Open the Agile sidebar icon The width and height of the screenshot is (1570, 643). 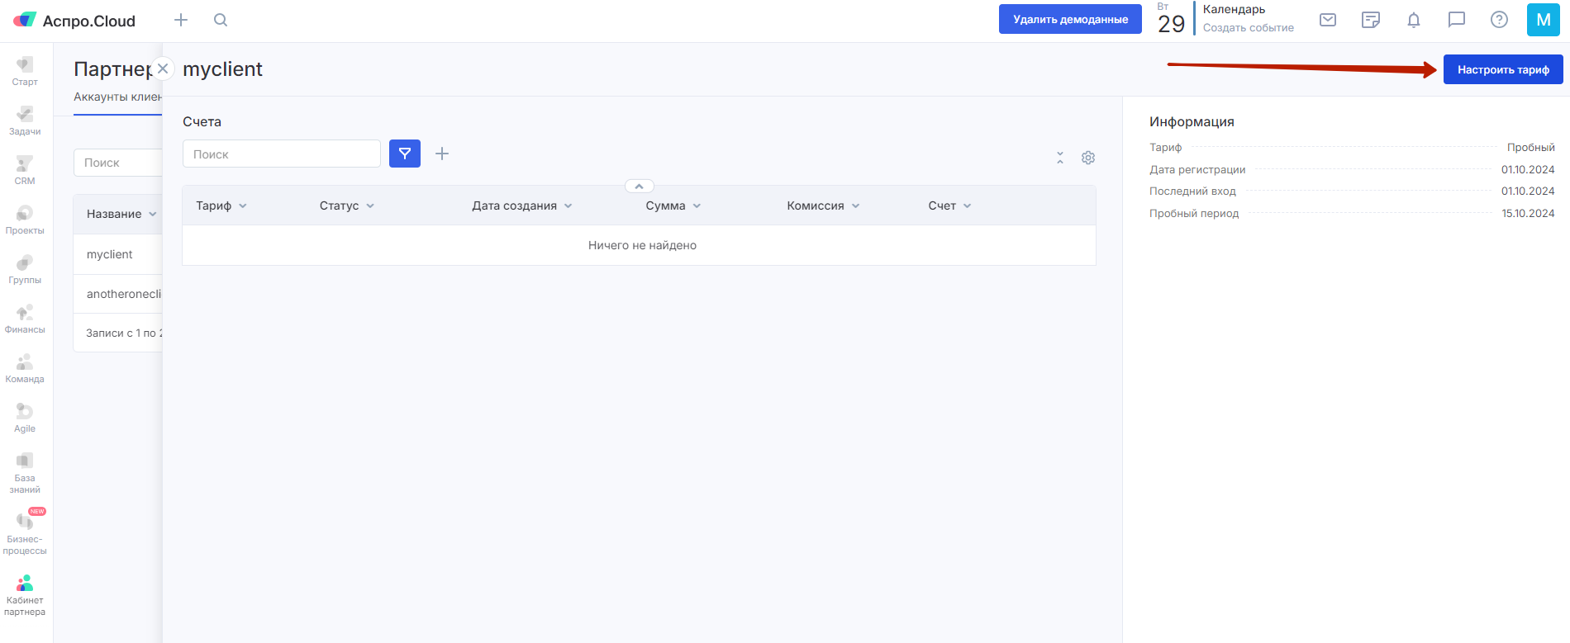(25, 418)
